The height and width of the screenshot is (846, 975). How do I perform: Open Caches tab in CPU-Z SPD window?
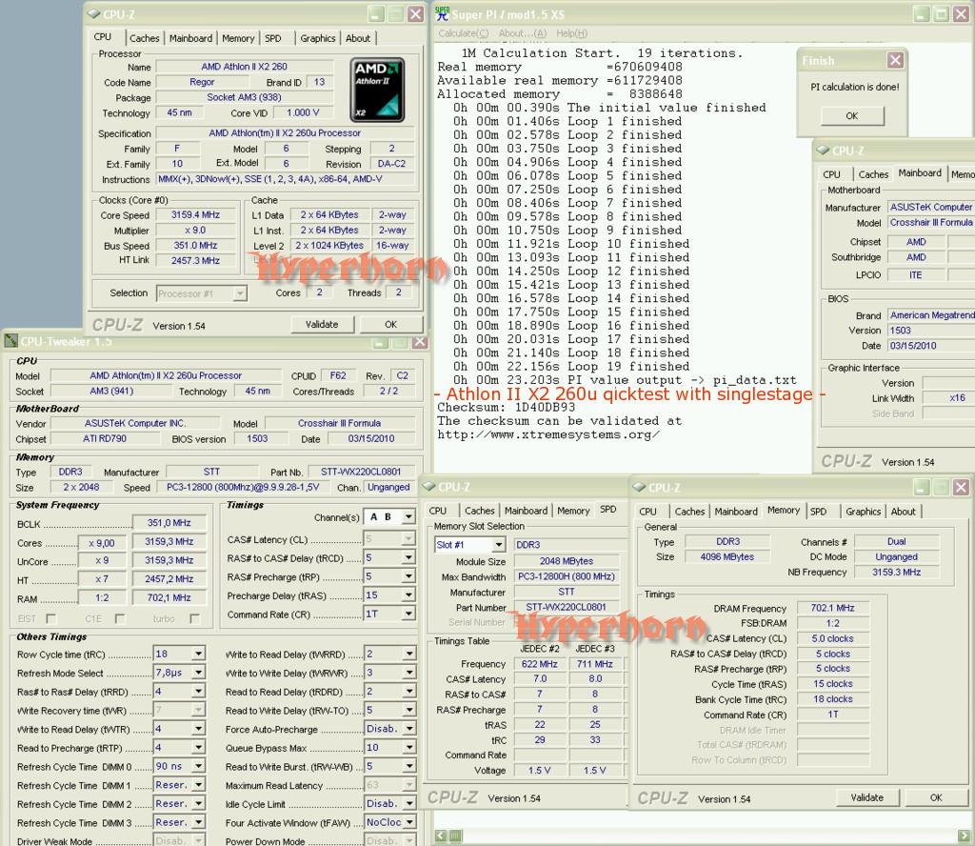point(480,510)
